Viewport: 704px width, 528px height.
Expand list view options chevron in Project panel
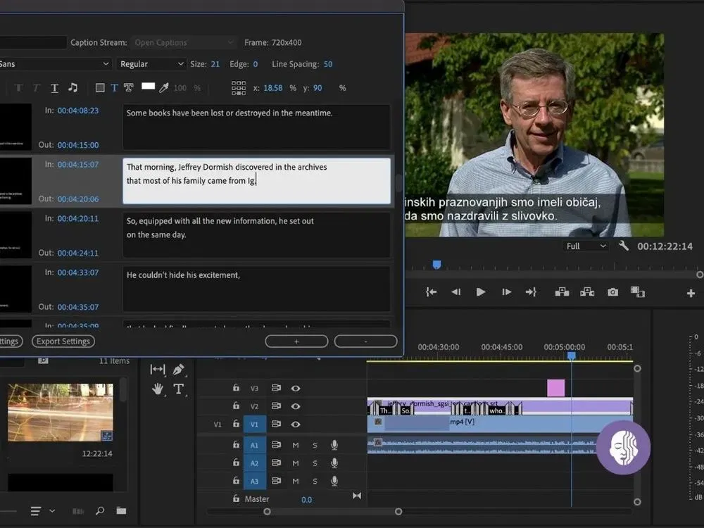tap(52, 511)
